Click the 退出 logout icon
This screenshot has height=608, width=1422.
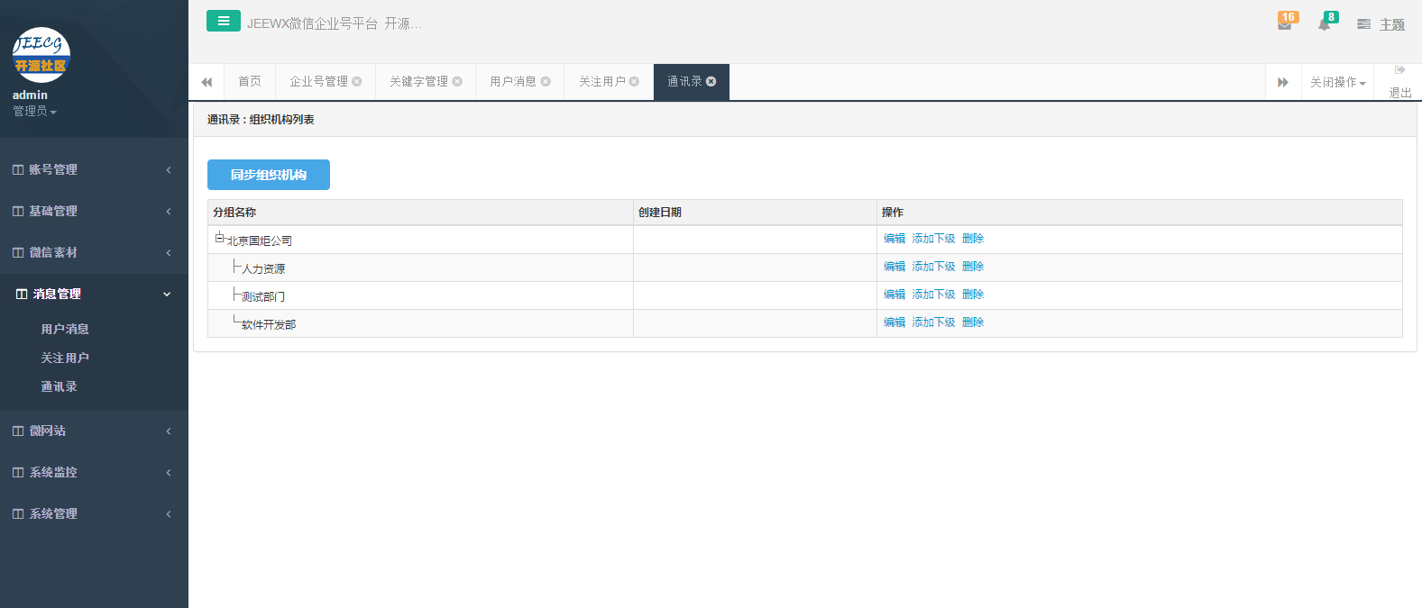pyautogui.click(x=1400, y=69)
